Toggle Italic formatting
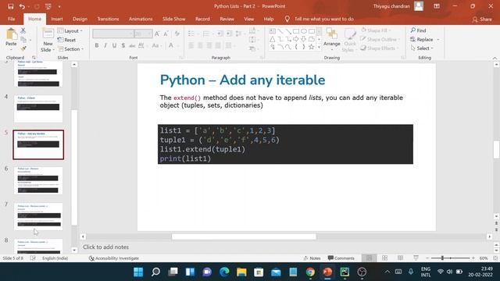This screenshot has width=500, height=281. pos(105,45)
